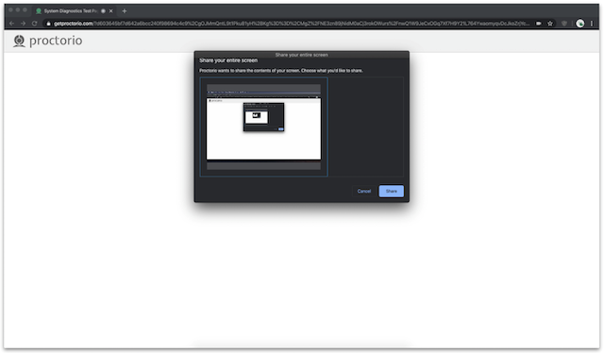Click the blue Share button
Screen dimensions: 604x353
[x=391, y=192]
